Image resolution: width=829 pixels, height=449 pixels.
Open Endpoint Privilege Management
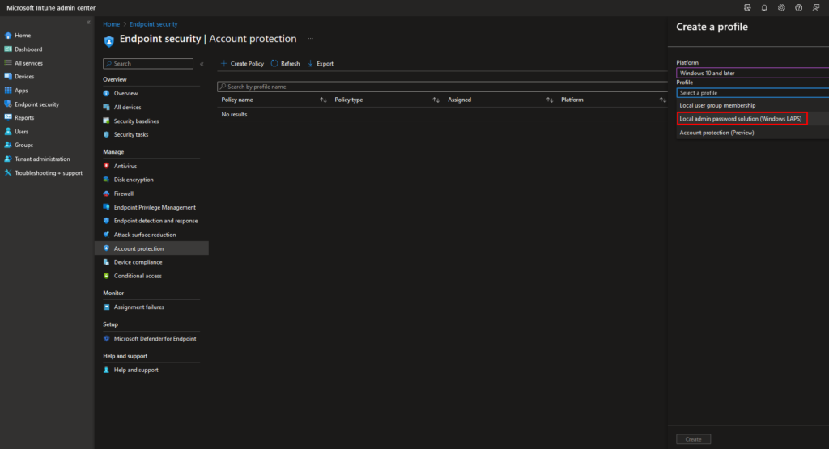(155, 207)
